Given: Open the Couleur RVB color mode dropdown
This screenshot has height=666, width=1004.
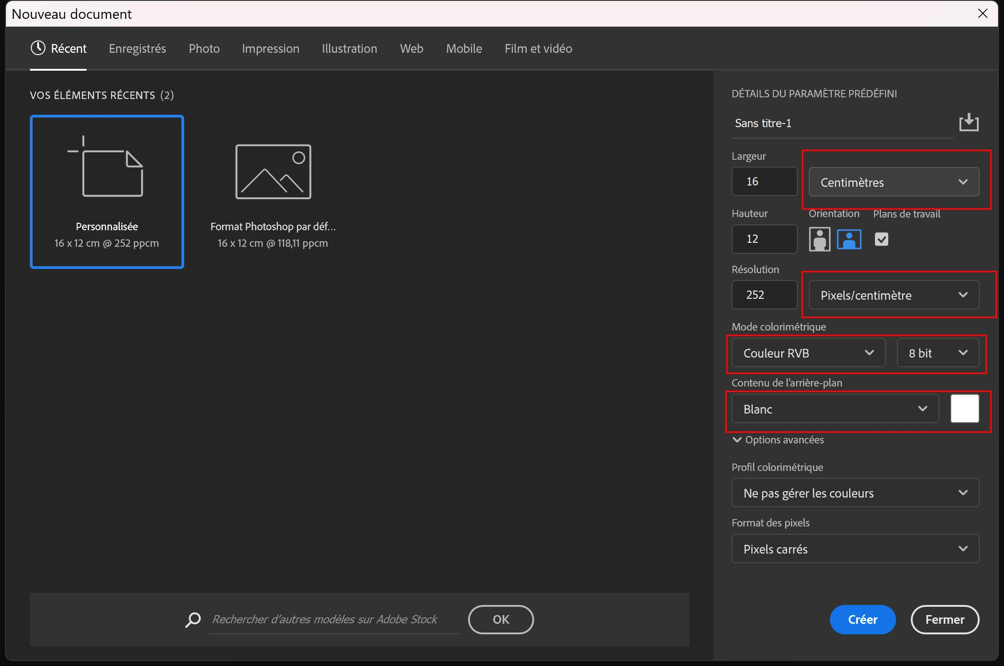Looking at the screenshot, I should (808, 353).
